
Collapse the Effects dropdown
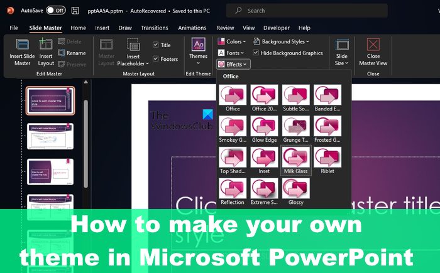[233, 65]
